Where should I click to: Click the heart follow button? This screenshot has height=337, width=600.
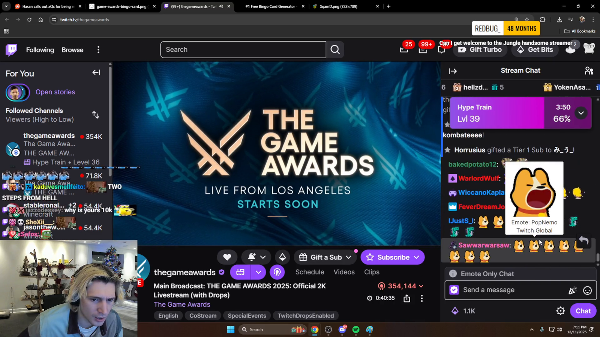(227, 257)
